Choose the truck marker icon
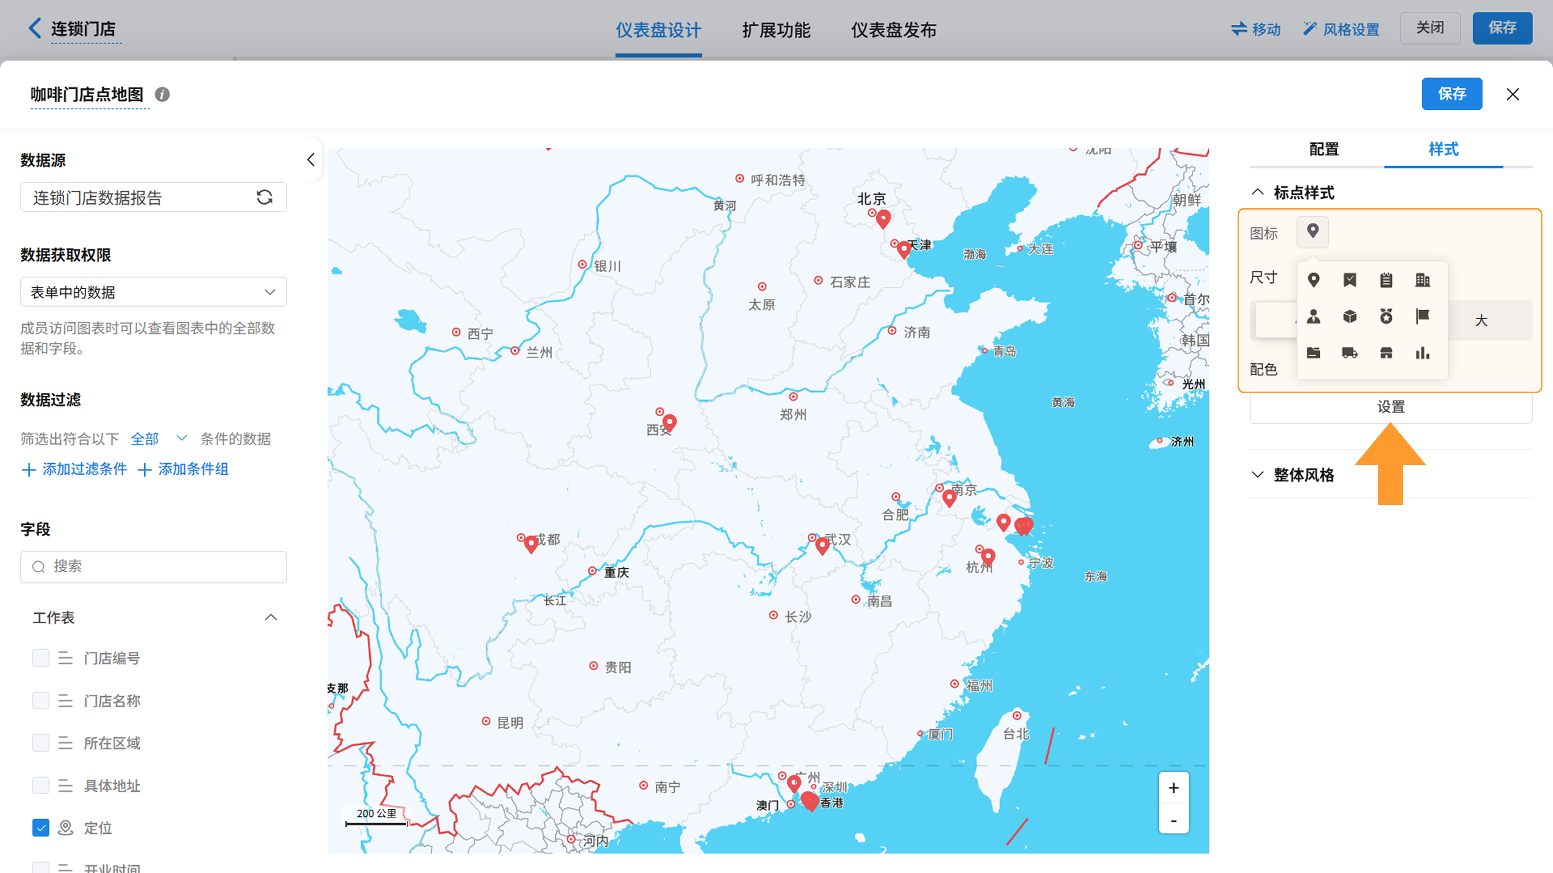Image resolution: width=1553 pixels, height=873 pixels. coord(1349,353)
